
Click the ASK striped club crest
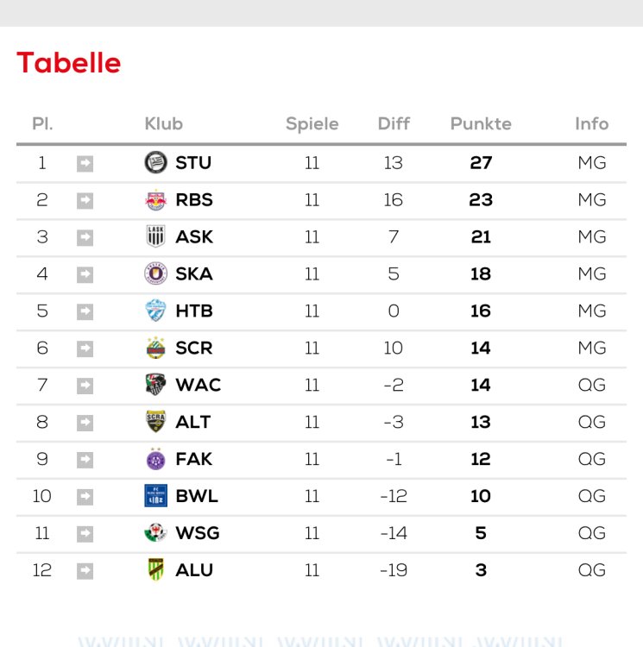tap(155, 236)
